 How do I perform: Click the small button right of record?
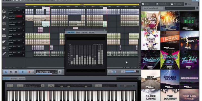pos(33,72)
